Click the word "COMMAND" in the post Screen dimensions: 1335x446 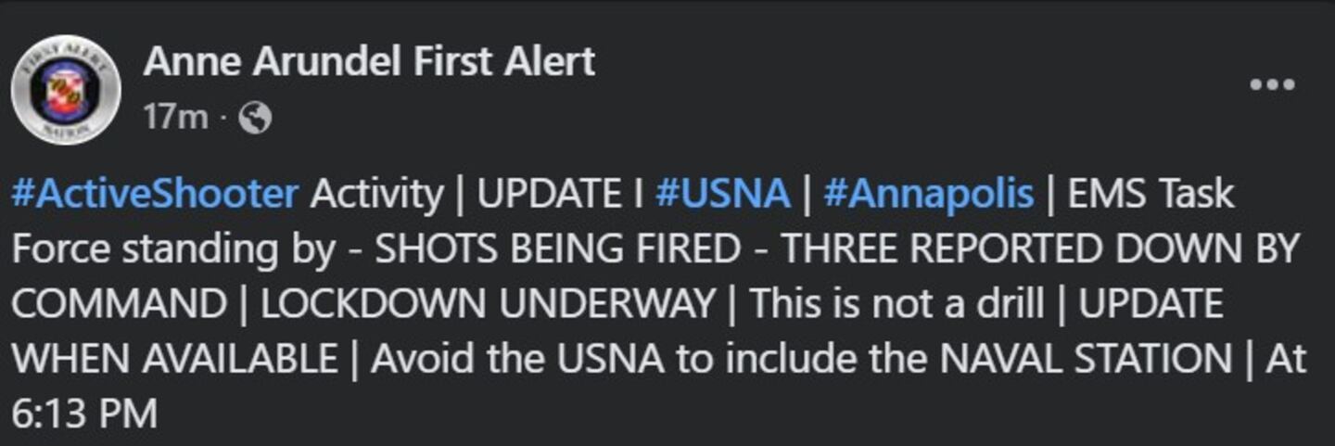(120, 304)
